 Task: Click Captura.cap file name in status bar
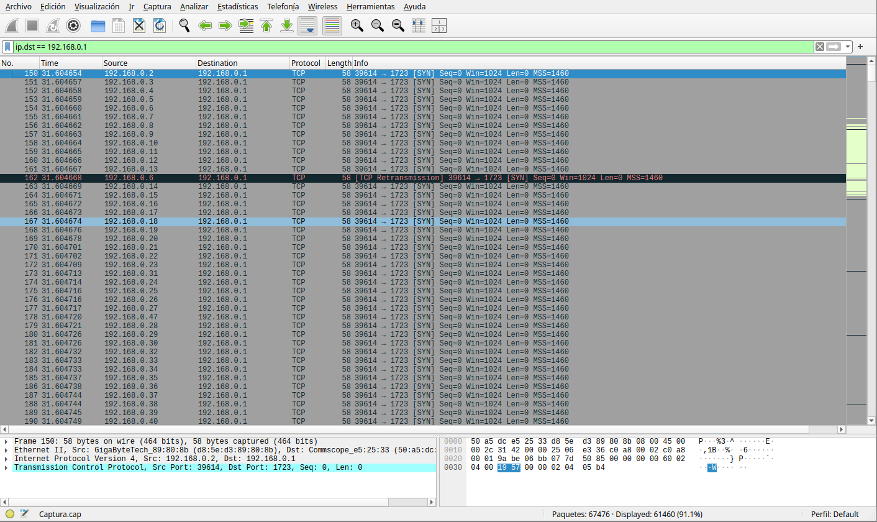click(60, 514)
